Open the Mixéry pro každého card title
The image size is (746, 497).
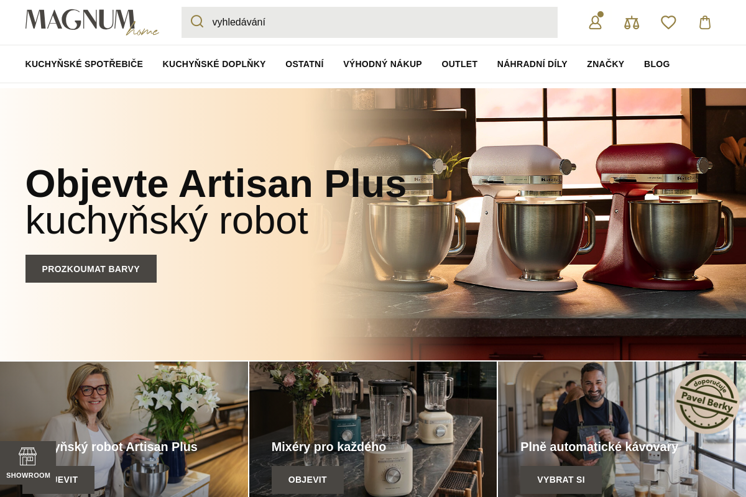click(329, 447)
